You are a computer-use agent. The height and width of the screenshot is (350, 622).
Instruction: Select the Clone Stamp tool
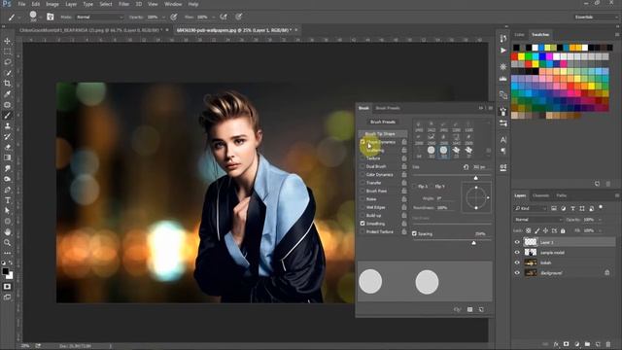click(x=7, y=126)
